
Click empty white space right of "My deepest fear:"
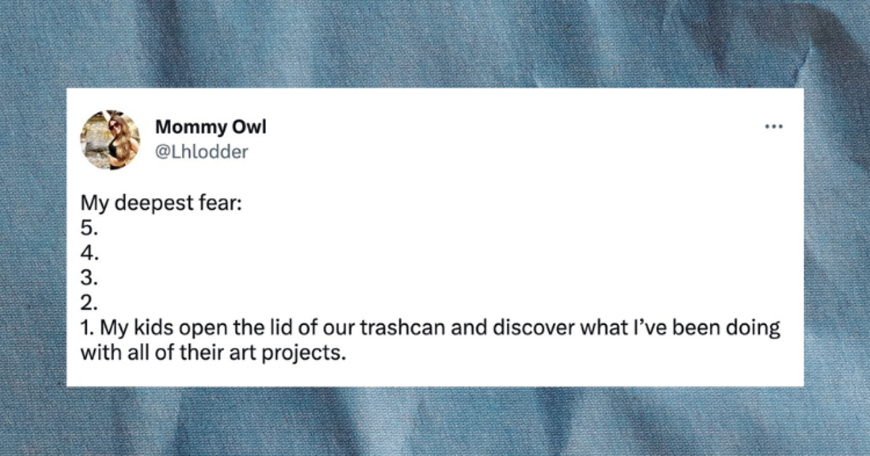(507, 204)
